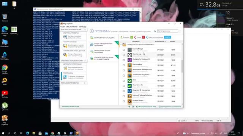The height and width of the screenshot is (136, 243).
Task: Open the Programs sidebar icon
Action: tap(65, 77)
